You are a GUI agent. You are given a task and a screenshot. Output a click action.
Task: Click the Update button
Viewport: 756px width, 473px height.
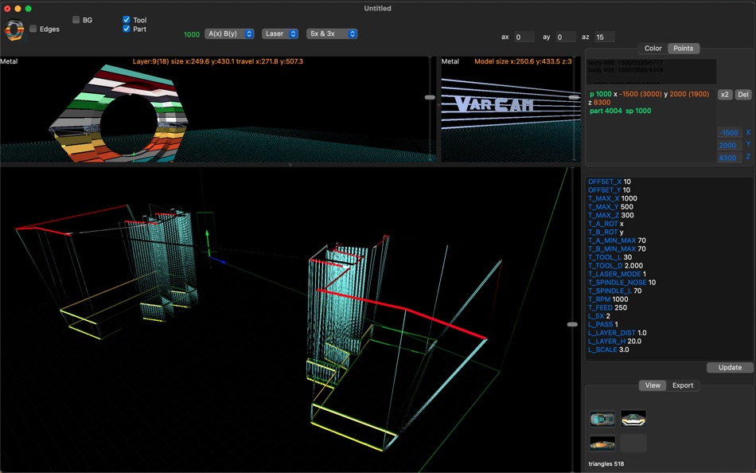730,368
